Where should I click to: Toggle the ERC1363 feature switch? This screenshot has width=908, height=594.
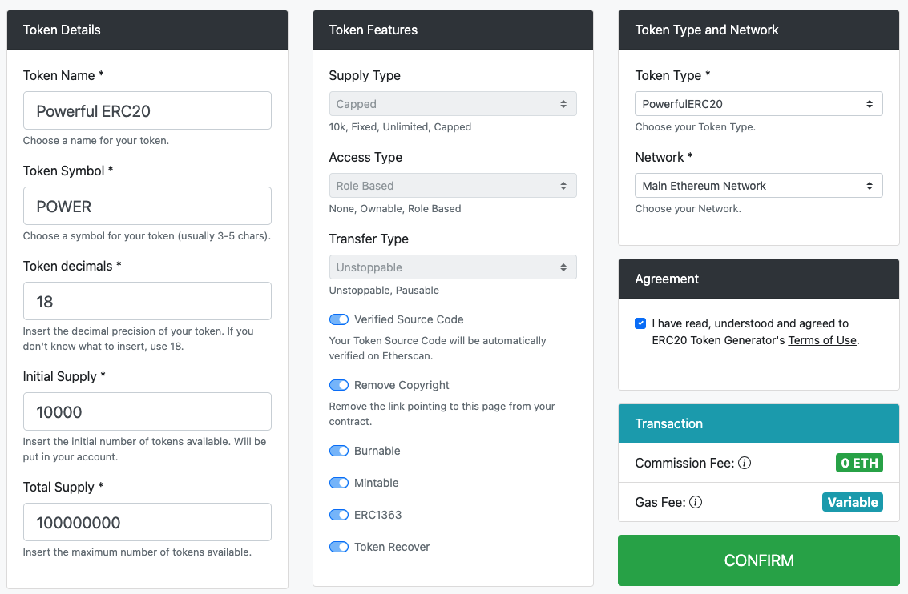point(339,515)
